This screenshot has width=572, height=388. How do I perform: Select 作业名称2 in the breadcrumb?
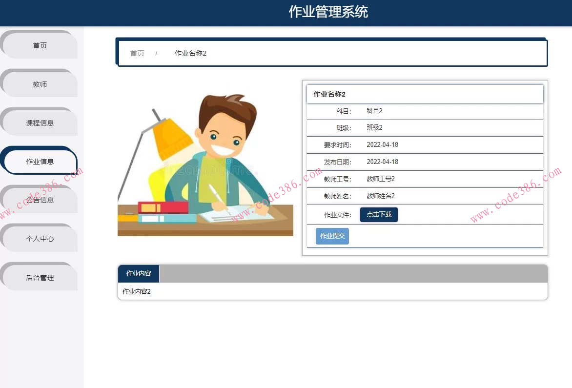(x=190, y=53)
